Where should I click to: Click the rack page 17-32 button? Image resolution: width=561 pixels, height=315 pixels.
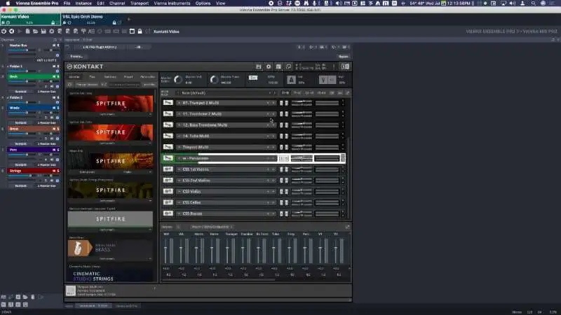click(297, 93)
